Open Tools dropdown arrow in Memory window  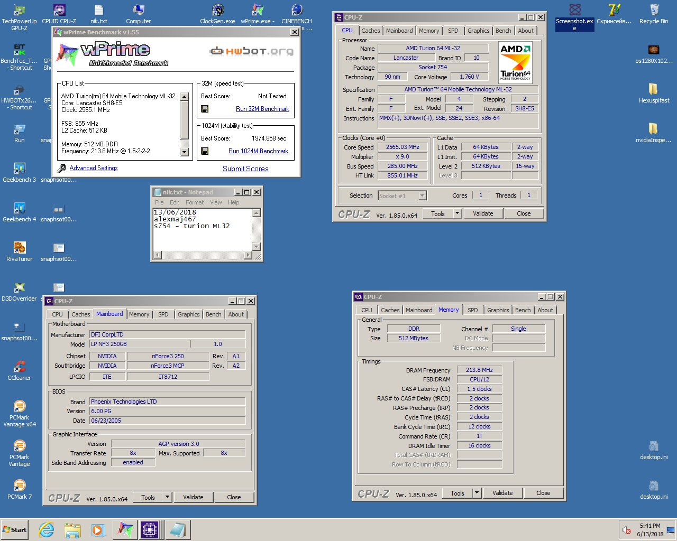coord(477,493)
